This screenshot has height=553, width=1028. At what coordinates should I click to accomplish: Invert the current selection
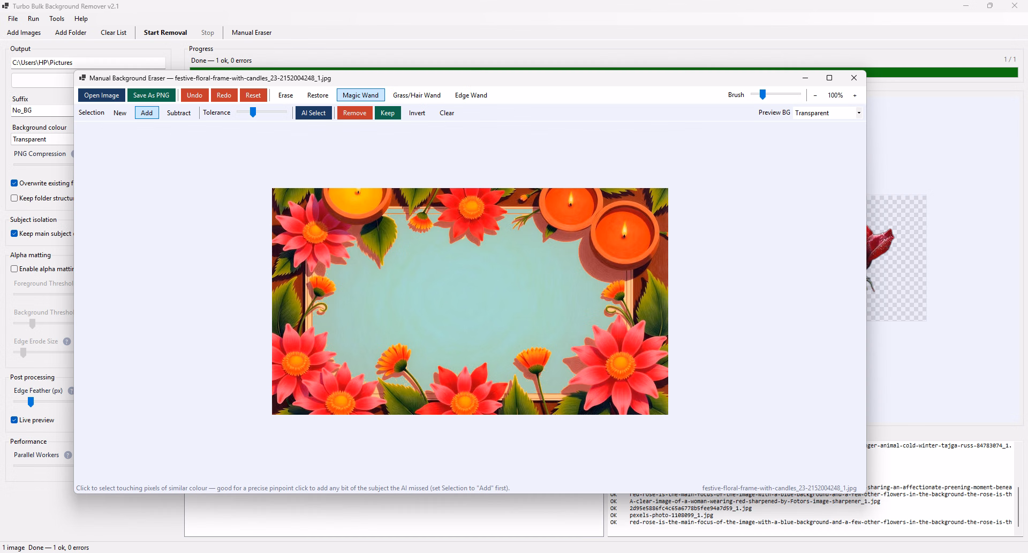(x=417, y=113)
